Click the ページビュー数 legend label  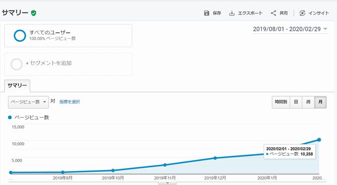pyautogui.click(x=32, y=118)
